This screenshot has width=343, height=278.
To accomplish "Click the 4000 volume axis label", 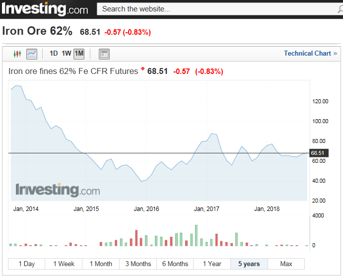I will [318, 215].
